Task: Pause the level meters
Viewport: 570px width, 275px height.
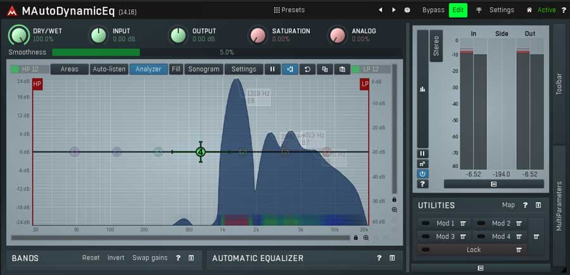Action: pyautogui.click(x=422, y=153)
